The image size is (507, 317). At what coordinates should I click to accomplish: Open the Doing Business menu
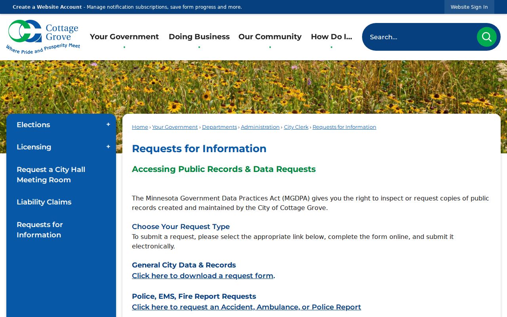click(199, 37)
